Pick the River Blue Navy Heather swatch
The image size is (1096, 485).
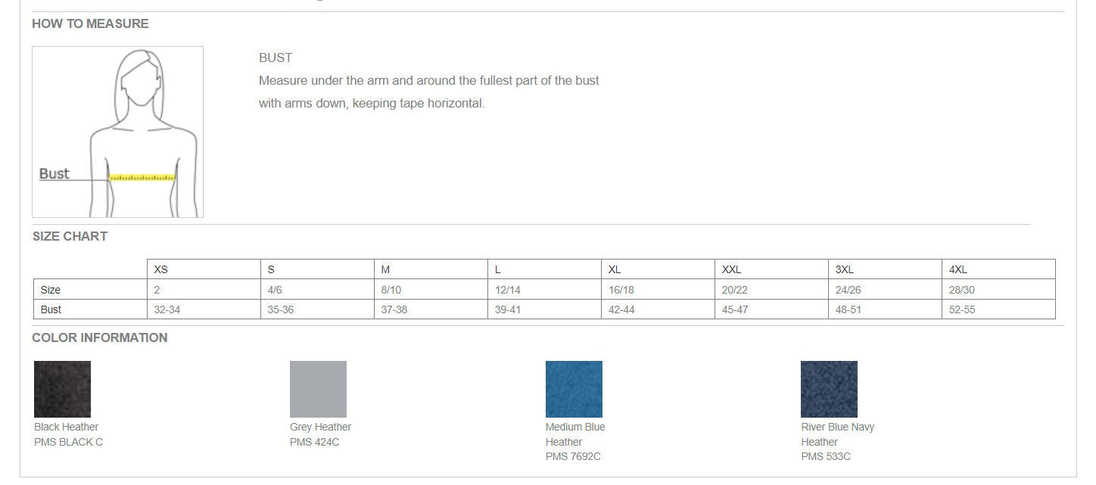pos(829,389)
